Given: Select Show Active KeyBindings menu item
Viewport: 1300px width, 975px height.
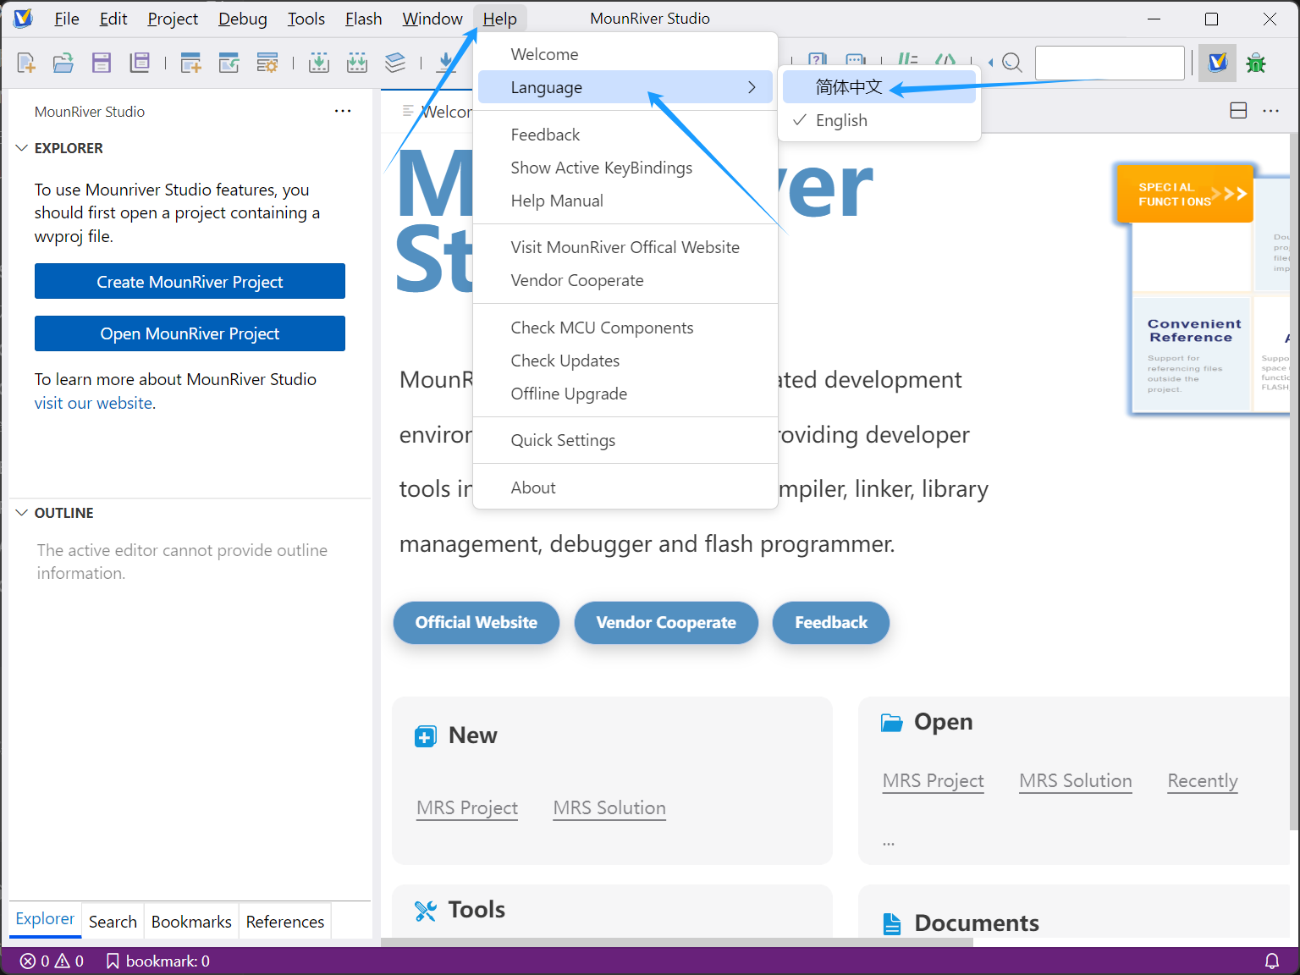Looking at the screenshot, I should (625, 168).
